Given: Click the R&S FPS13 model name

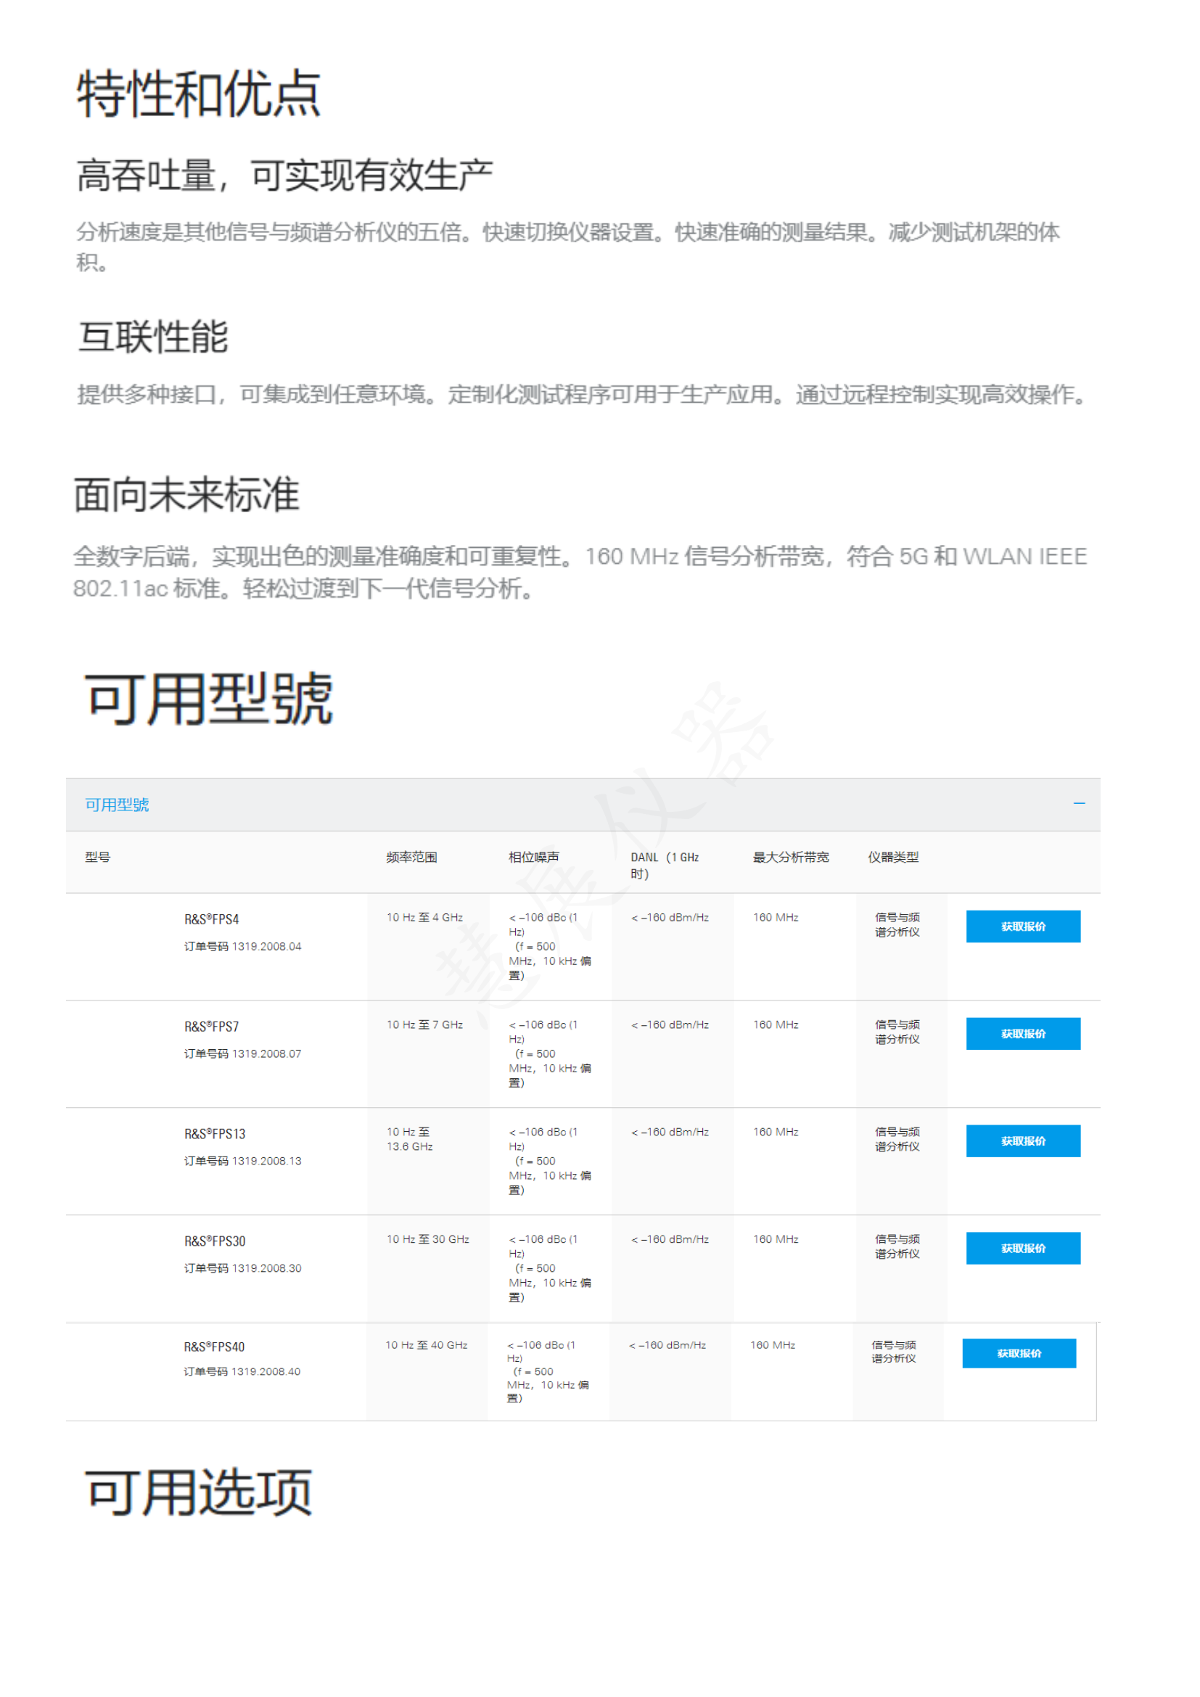Looking at the screenshot, I should (214, 1134).
